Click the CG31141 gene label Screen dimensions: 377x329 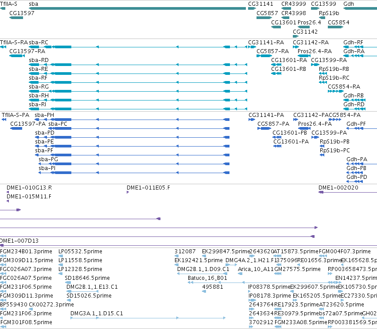260,4
